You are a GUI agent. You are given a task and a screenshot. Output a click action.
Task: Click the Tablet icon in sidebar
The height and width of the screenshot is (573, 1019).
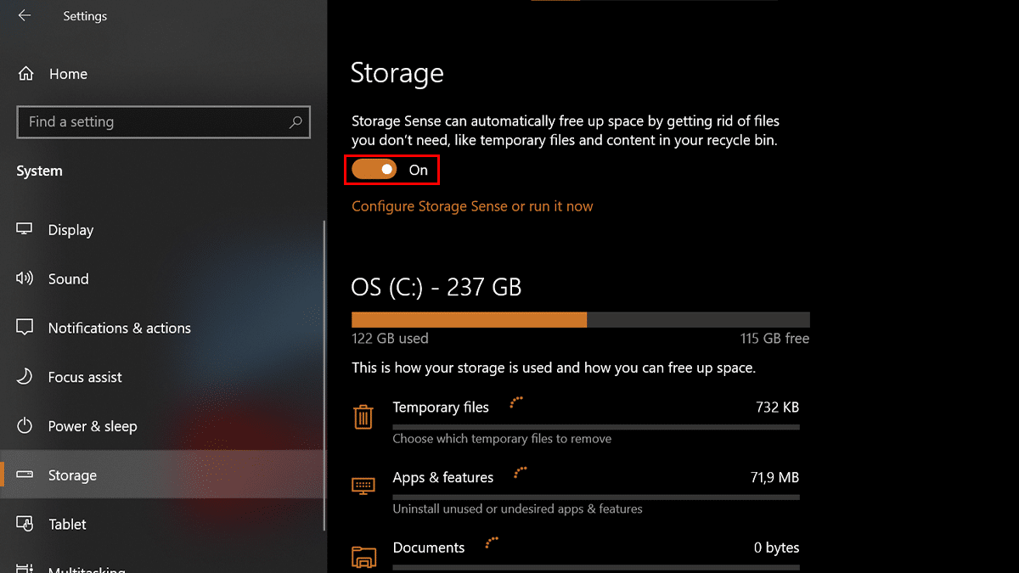(x=25, y=524)
